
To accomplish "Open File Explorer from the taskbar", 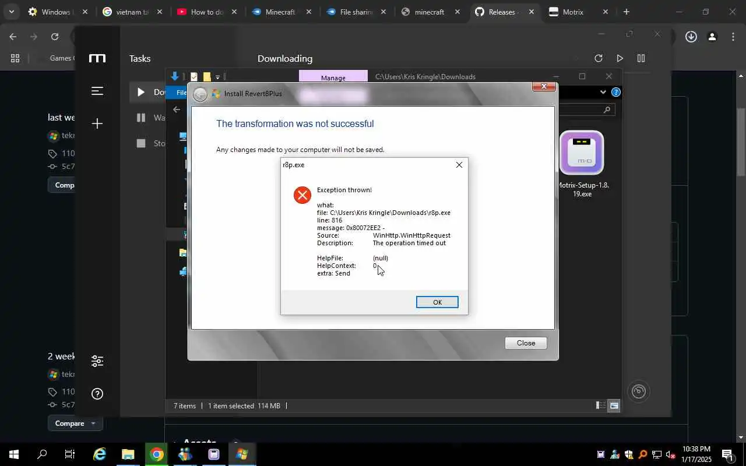I will 128,454.
